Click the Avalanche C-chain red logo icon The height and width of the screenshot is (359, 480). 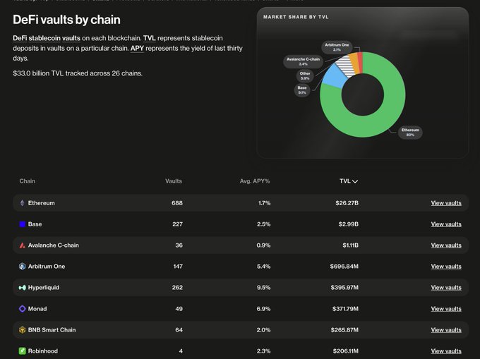tap(22, 245)
